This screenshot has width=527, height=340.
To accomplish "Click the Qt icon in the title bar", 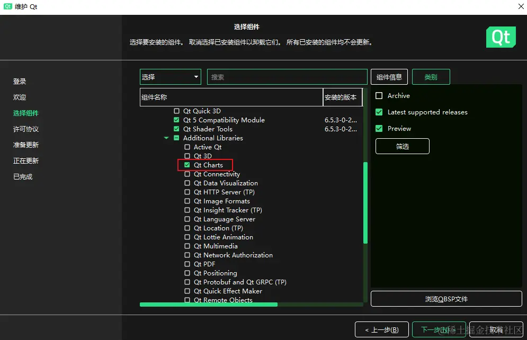I will (x=8, y=6).
